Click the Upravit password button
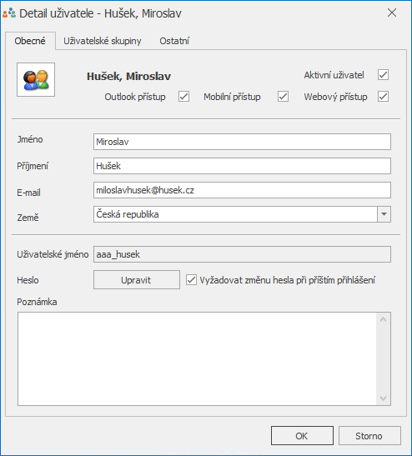 [x=137, y=280]
